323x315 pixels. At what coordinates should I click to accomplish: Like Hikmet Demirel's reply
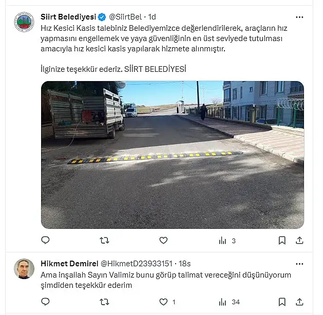(167, 302)
